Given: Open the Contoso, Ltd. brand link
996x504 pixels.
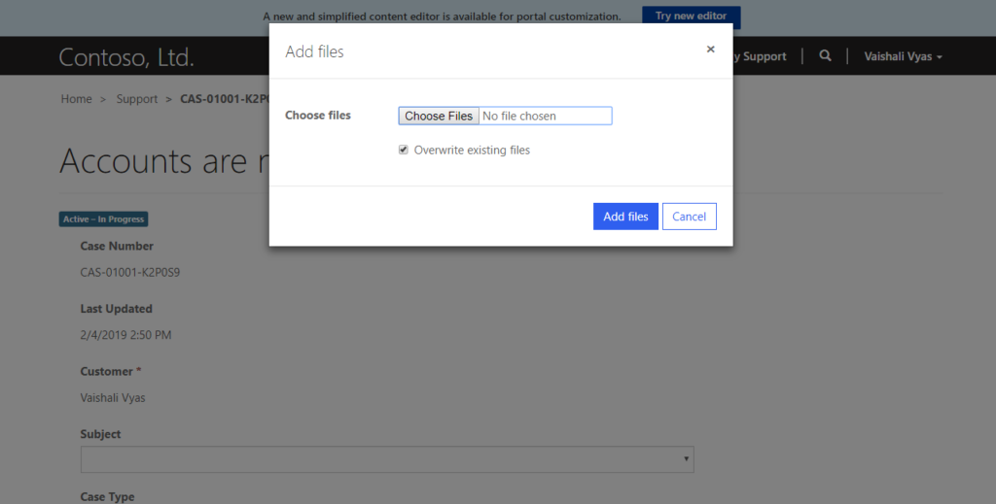Looking at the screenshot, I should click(x=126, y=57).
